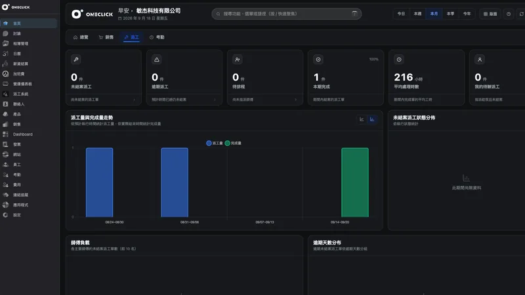Switch to the 考勤 attendance tab
525x295 pixels.
(x=157, y=37)
